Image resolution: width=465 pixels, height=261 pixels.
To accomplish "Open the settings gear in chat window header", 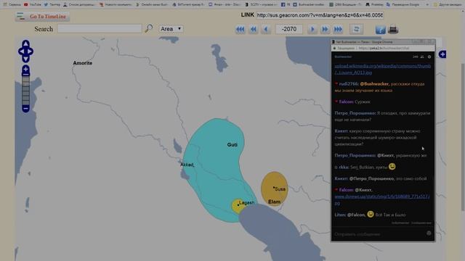I will click(429, 57).
